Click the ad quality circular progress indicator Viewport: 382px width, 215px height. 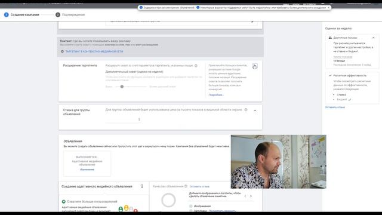point(168,200)
